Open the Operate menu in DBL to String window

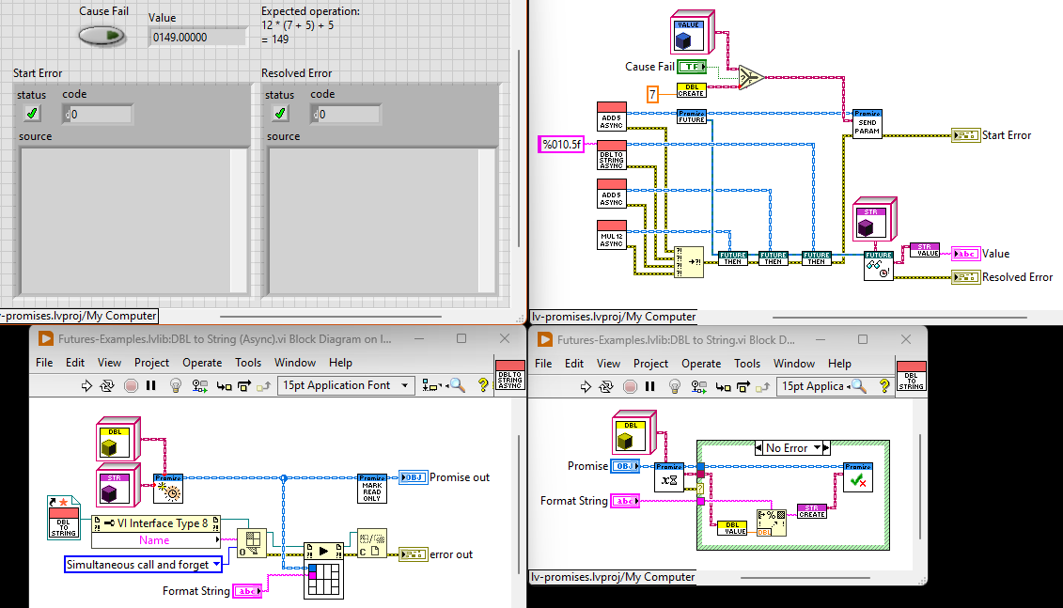(x=700, y=364)
